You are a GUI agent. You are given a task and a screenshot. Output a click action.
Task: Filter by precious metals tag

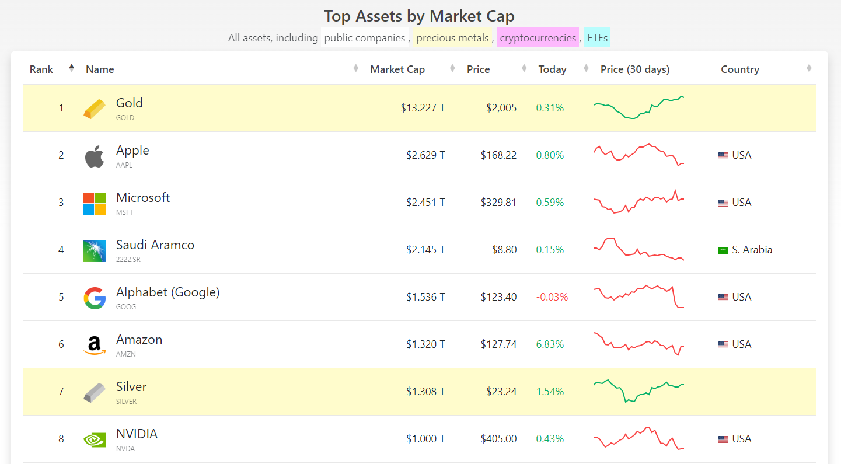tap(452, 38)
